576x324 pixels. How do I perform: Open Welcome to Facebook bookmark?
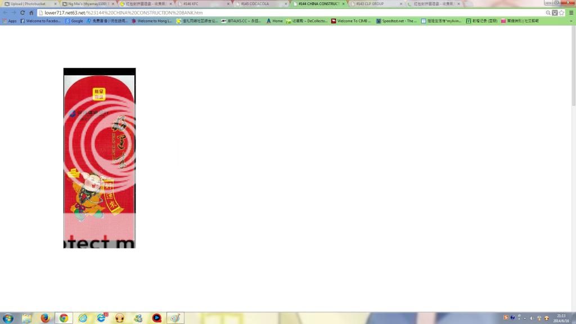[x=40, y=21]
